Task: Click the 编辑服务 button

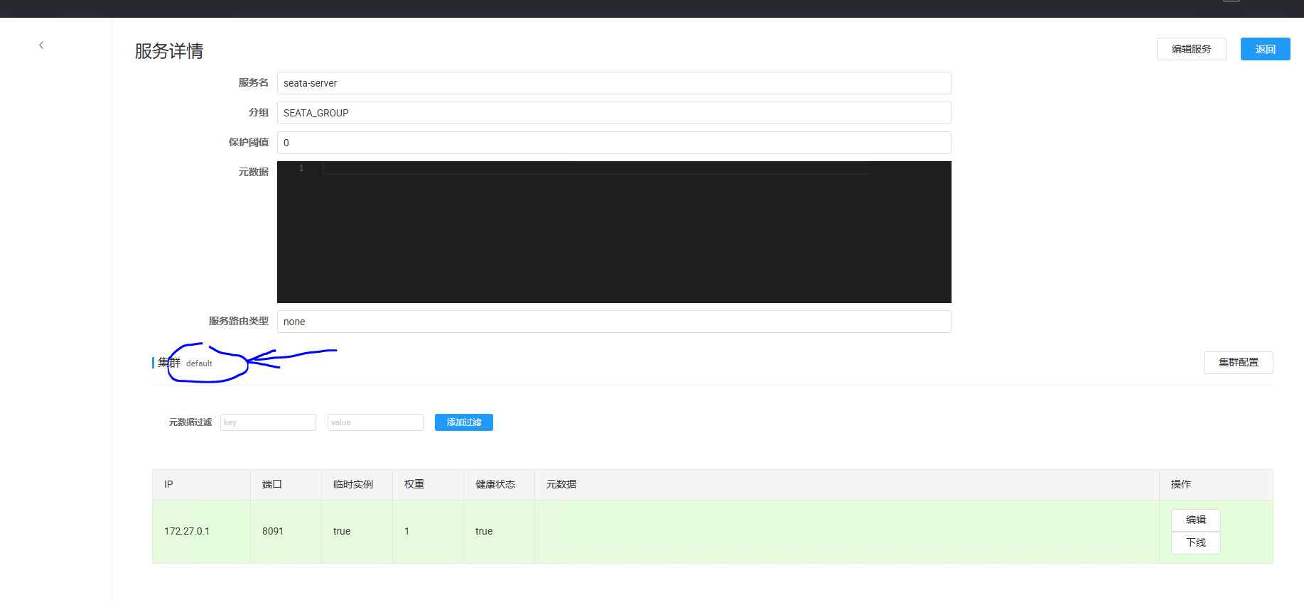Action: (x=1191, y=49)
